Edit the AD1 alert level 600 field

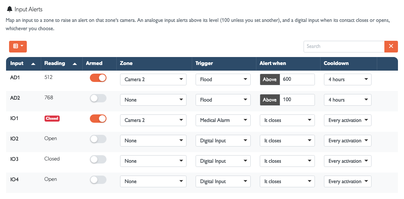297,79
